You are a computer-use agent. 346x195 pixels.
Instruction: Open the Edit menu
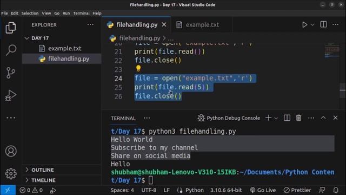pos(15,13)
